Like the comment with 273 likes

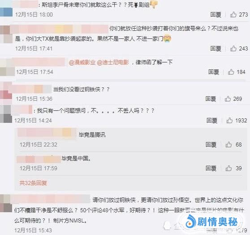(233, 14)
